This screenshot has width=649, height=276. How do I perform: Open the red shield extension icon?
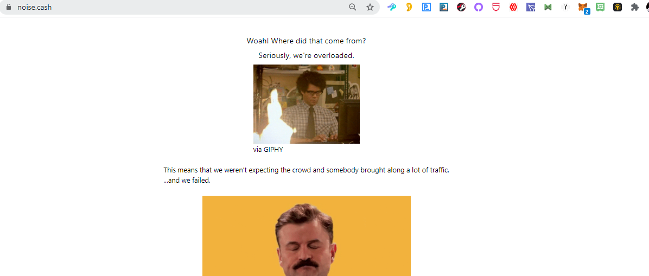click(x=496, y=7)
